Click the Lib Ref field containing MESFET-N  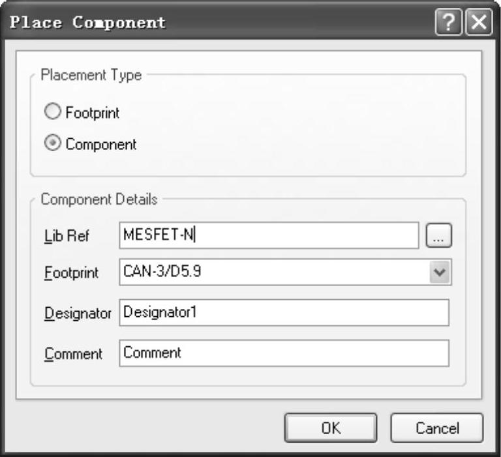pos(269,235)
